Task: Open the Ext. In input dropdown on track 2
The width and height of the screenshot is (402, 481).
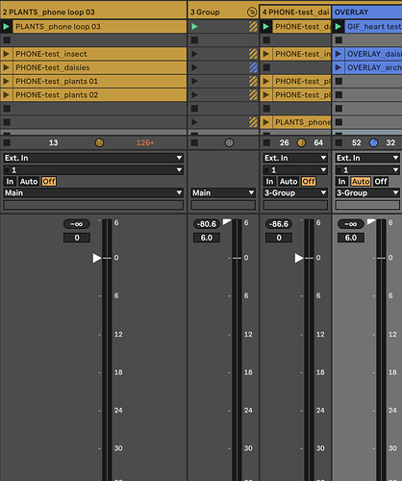Action: tap(93, 158)
